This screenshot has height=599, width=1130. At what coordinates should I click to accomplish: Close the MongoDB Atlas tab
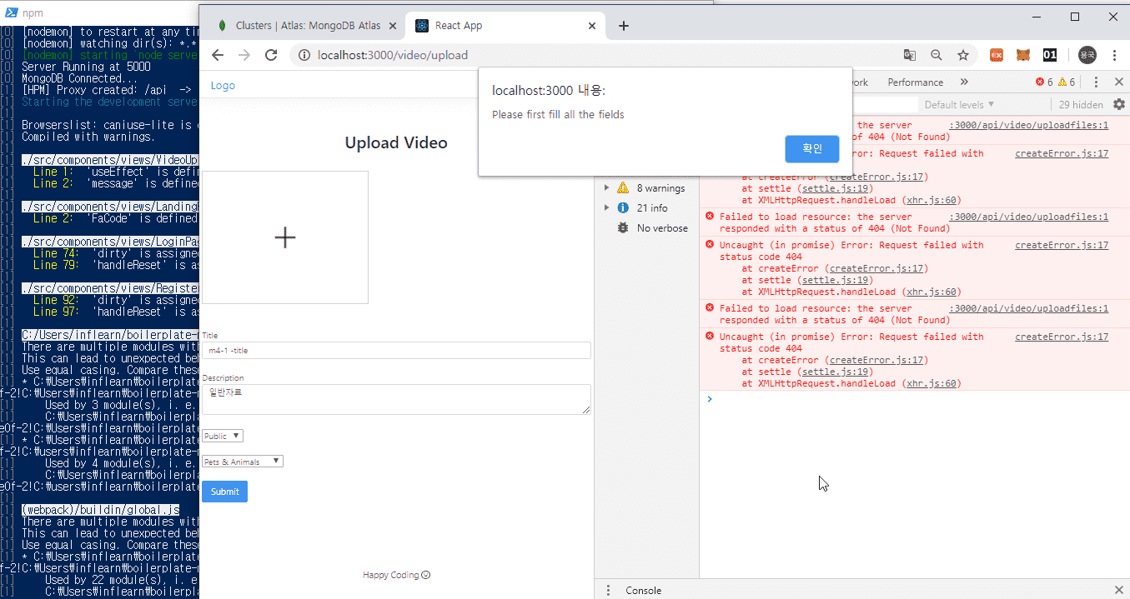coord(394,26)
